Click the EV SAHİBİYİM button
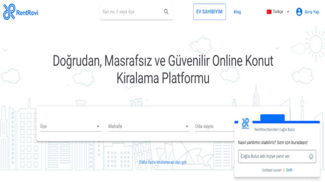The image size is (325, 182). (x=209, y=12)
